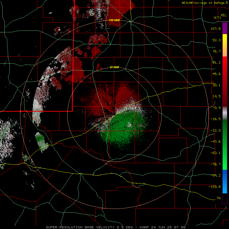
Task: Click the blue segment of the color bar
Action: (x=225, y=181)
